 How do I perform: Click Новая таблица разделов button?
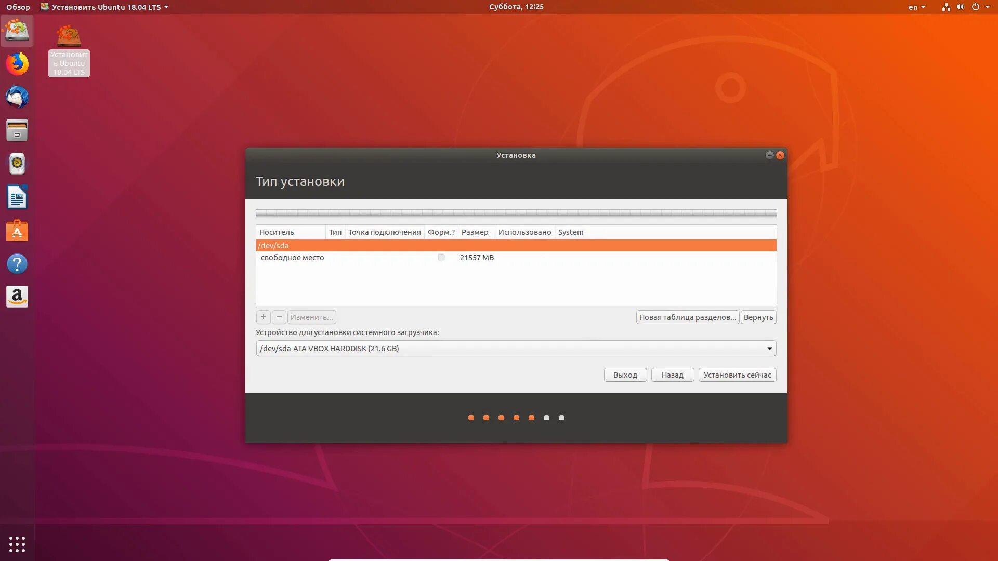click(x=687, y=317)
